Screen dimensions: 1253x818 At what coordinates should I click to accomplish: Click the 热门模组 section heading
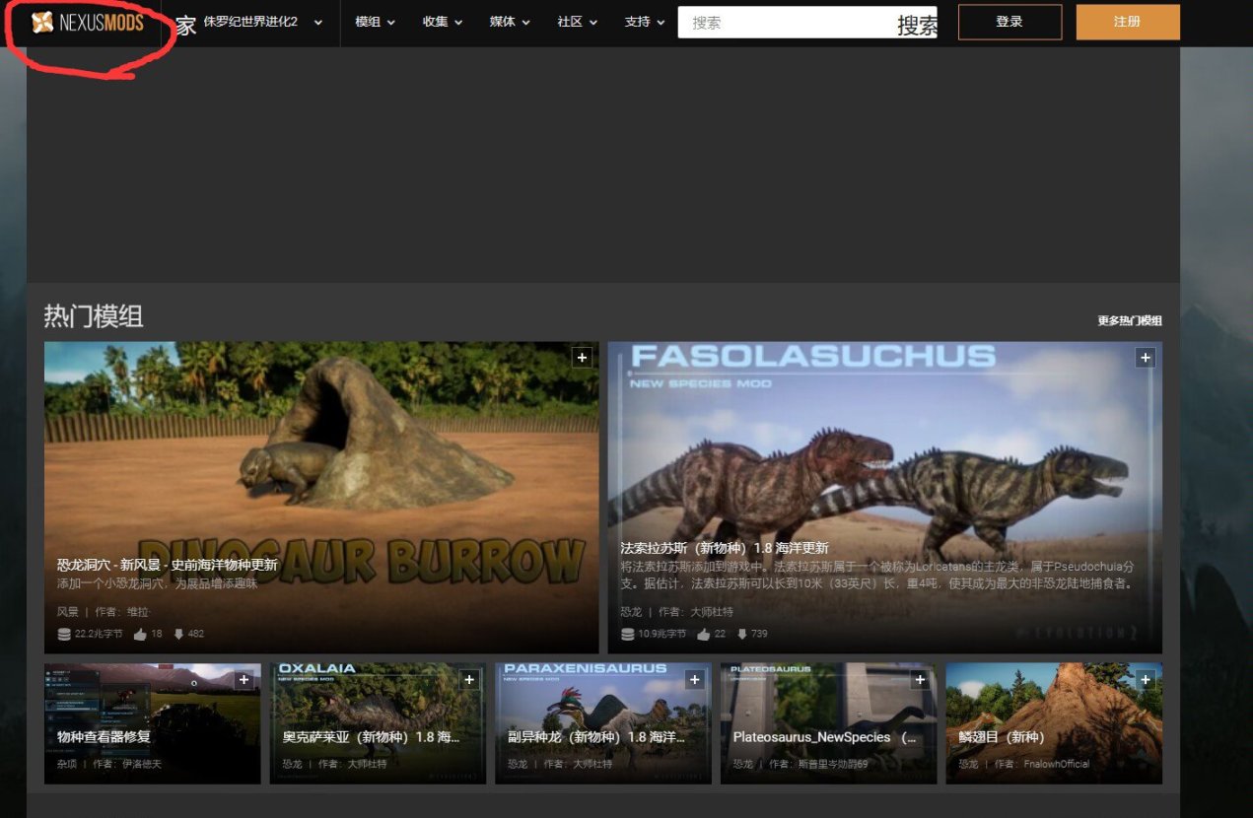point(94,316)
